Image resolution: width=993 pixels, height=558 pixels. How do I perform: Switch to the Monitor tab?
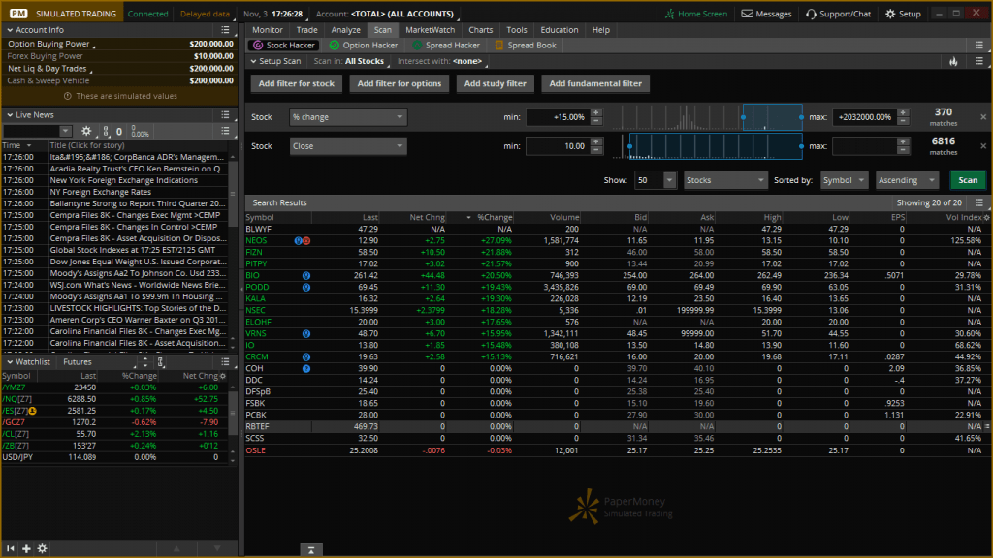click(268, 30)
